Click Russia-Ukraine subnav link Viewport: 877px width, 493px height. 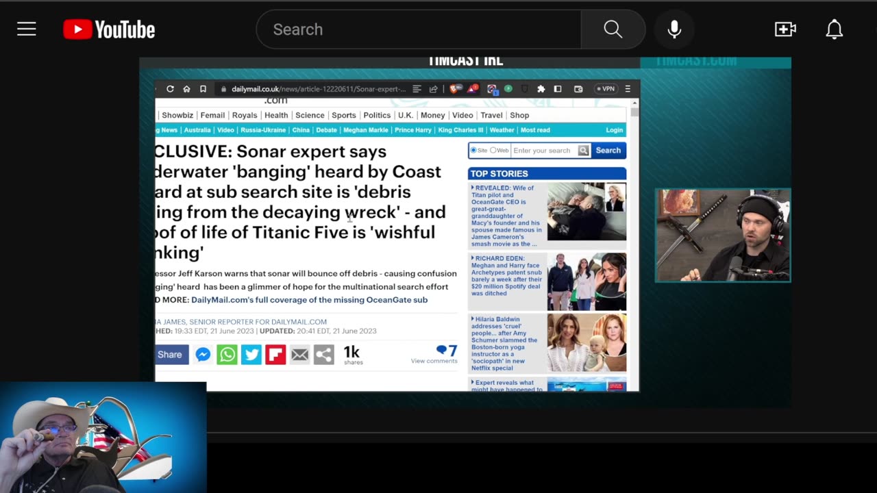(x=264, y=130)
